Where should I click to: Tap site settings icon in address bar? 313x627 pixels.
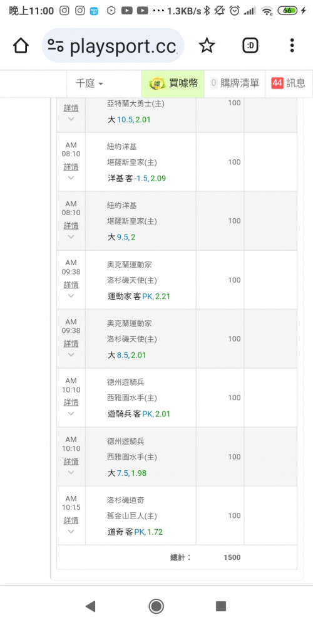[56, 46]
